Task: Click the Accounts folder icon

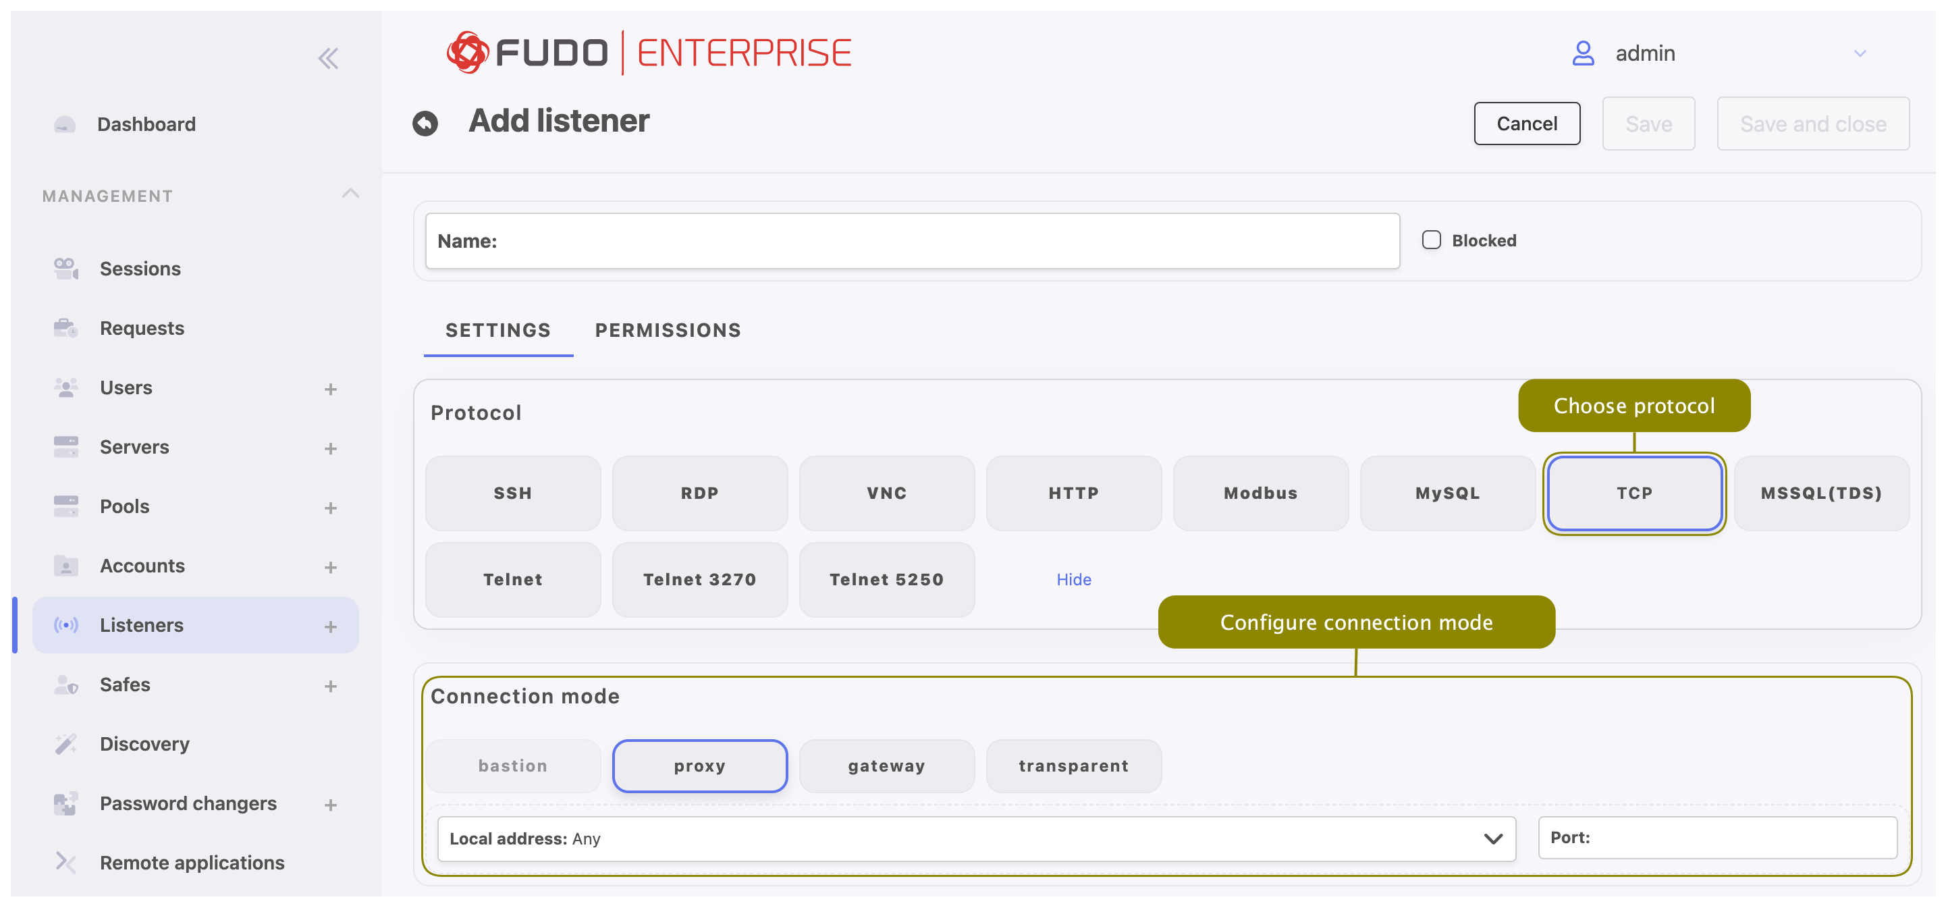Action: 65,566
